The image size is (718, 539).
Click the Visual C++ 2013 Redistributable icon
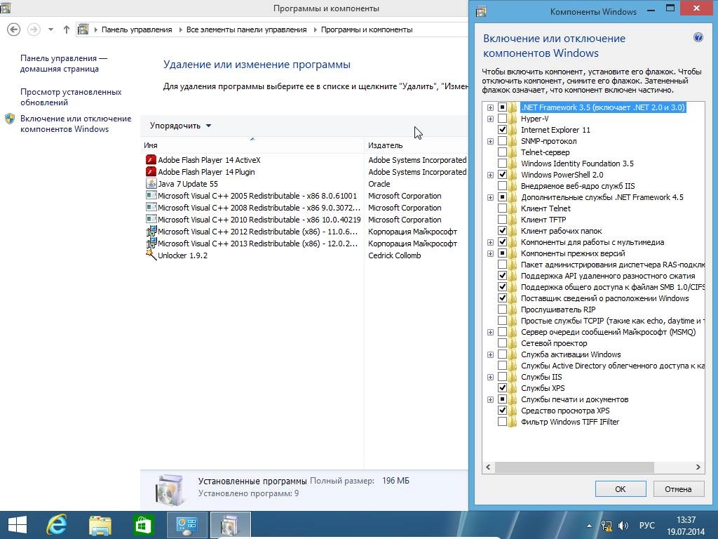(x=151, y=243)
